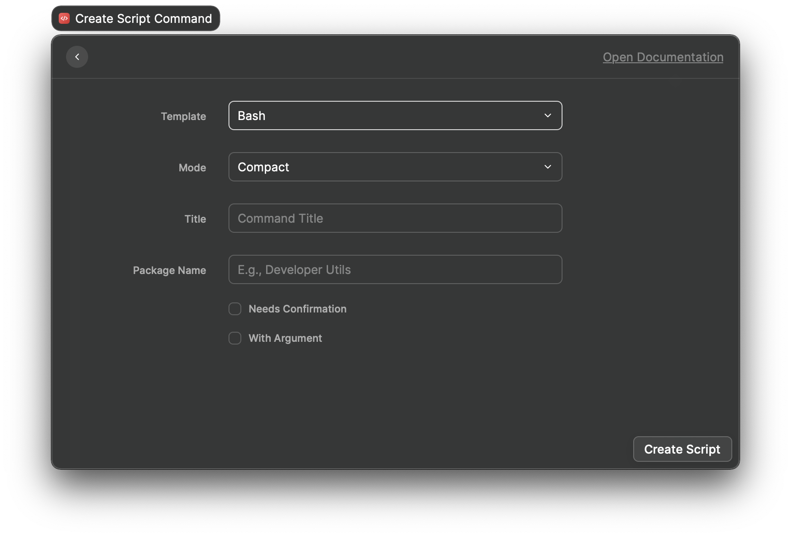791x537 pixels.
Task: Click the With Argument label text
Action: 285,338
